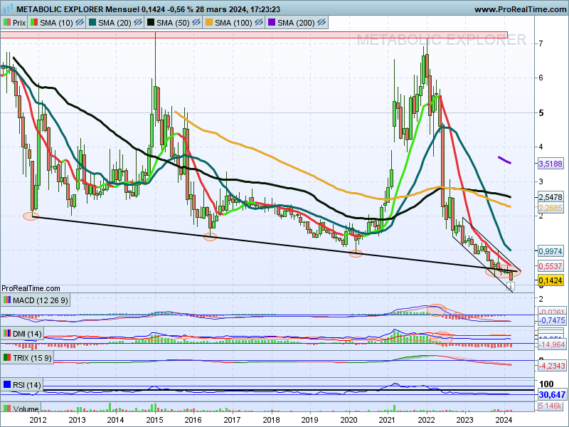Click the chart title METABOLIC EXPLORER Mensuel
569x427 pixels.
point(78,9)
